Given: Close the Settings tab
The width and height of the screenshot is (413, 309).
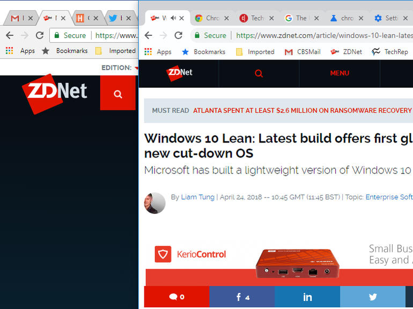Looking at the screenshot, I should pos(406,18).
